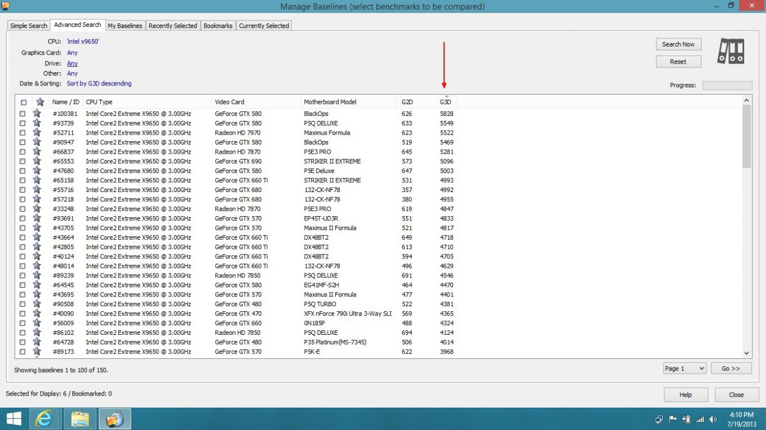
Task: Click the Go >> page button
Action: point(731,369)
